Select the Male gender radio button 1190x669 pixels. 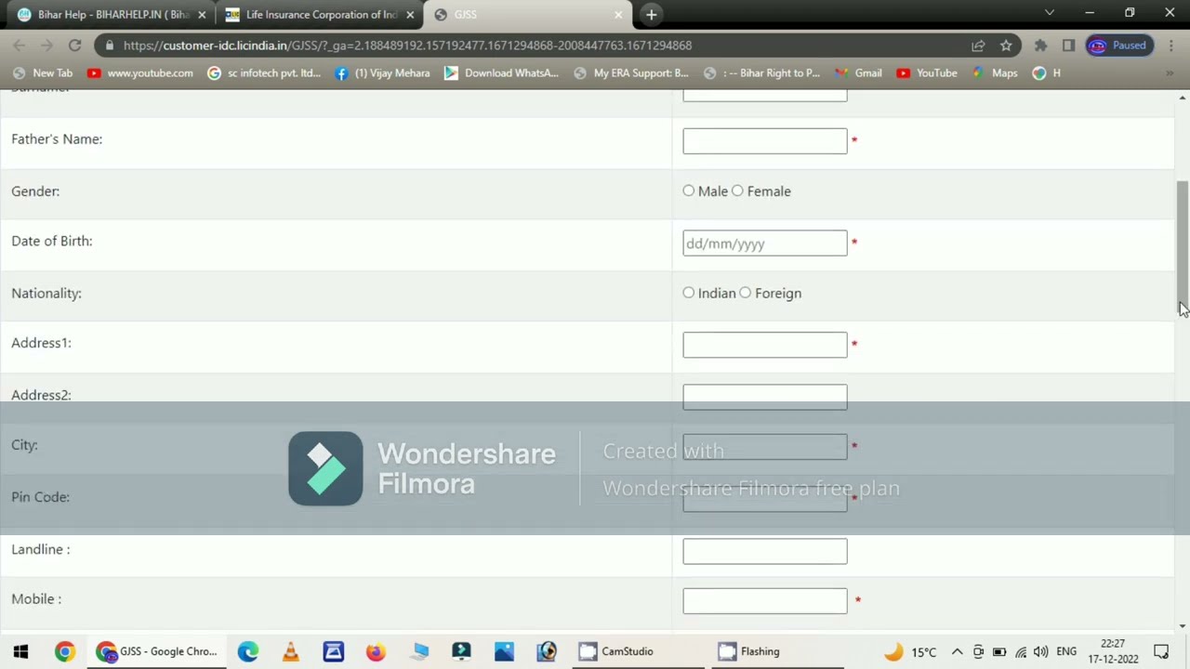(689, 190)
